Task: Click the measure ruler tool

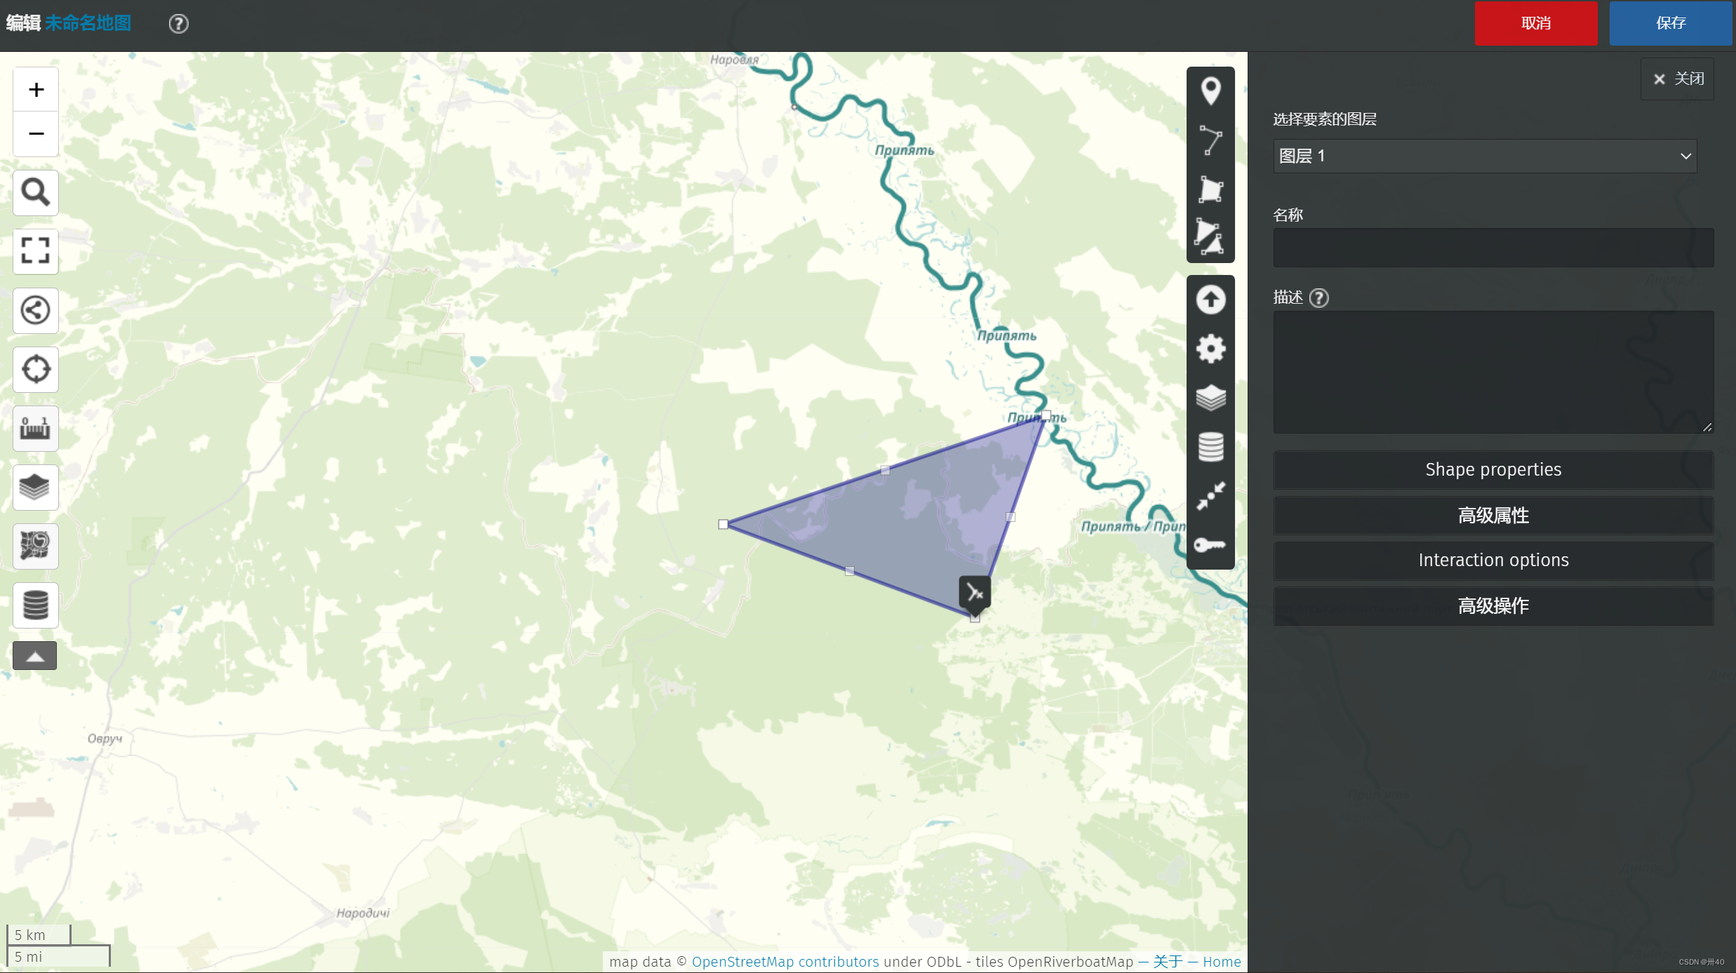Action: click(35, 428)
